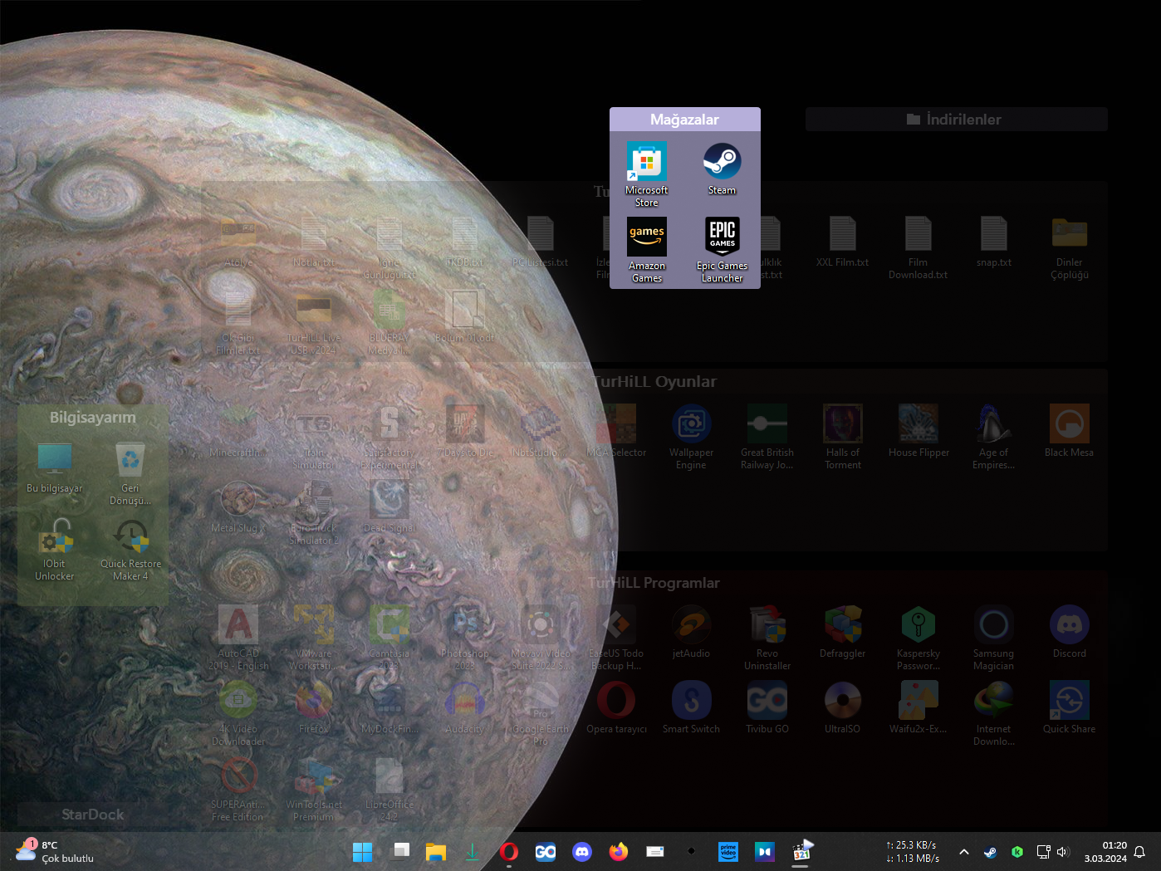Open File Explorer from the taskbar
Screen dimensions: 1161x871
(x=436, y=852)
